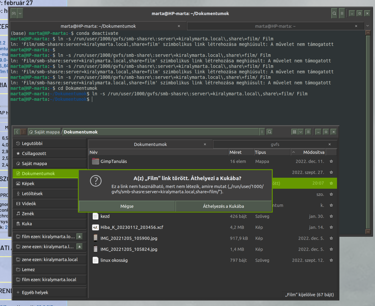The width and height of the screenshot is (375, 306).
Task: Open Kuka trash in sidebar
Action: [50, 224]
